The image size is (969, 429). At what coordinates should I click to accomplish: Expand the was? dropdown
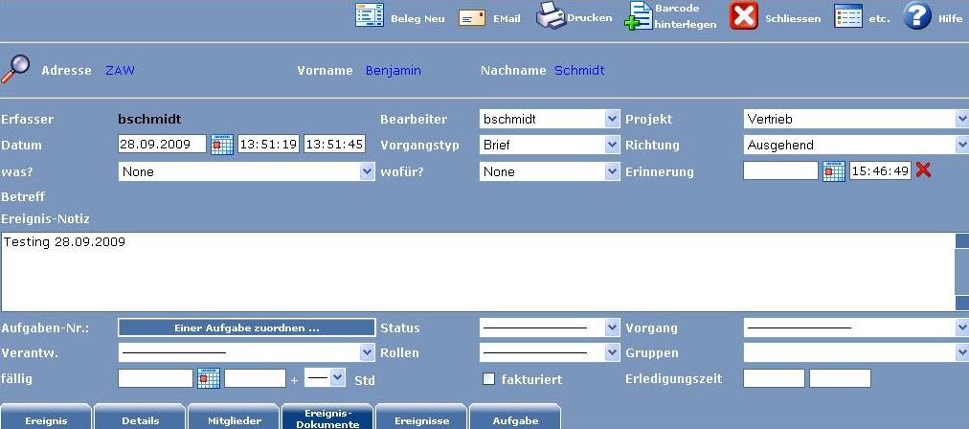coord(367,171)
